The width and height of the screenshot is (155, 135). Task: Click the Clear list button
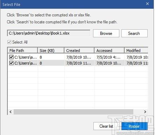pyautogui.click(x=106, y=126)
